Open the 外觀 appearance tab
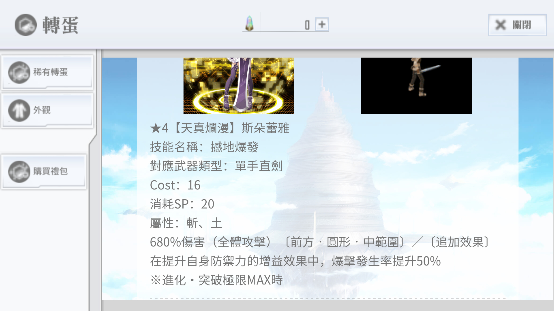The image size is (554, 311). click(47, 110)
